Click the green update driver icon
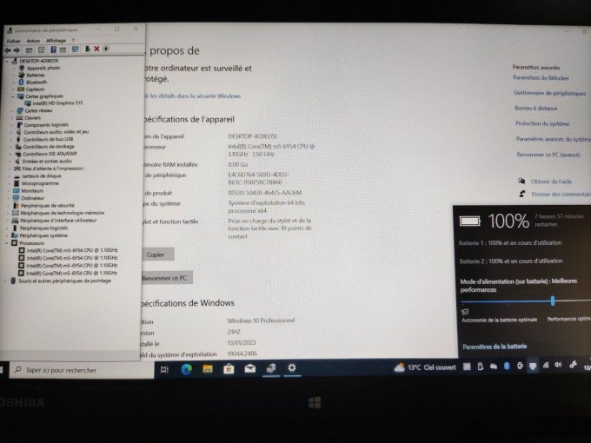Viewport: 591px width, 443px height. pos(88,49)
